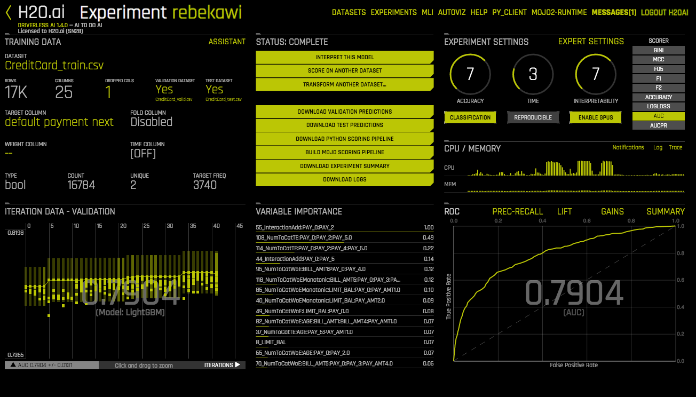This screenshot has width=696, height=397.
Task: Select the F2 scorer
Action: pyautogui.click(x=659, y=88)
